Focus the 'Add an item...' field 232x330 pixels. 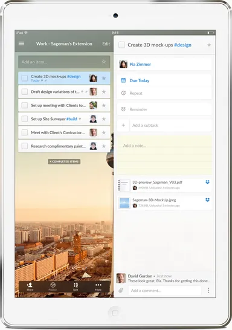coord(64,62)
